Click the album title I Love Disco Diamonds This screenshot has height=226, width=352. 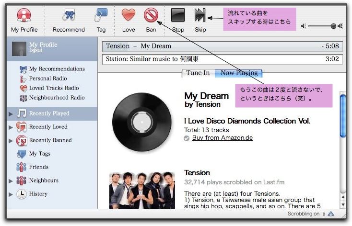coord(247,121)
